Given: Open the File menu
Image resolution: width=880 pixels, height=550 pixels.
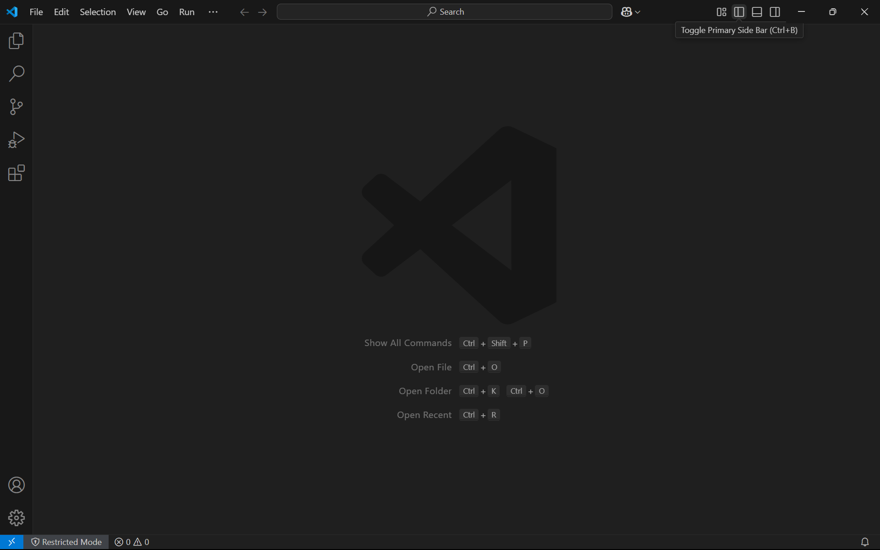Looking at the screenshot, I should coord(36,12).
